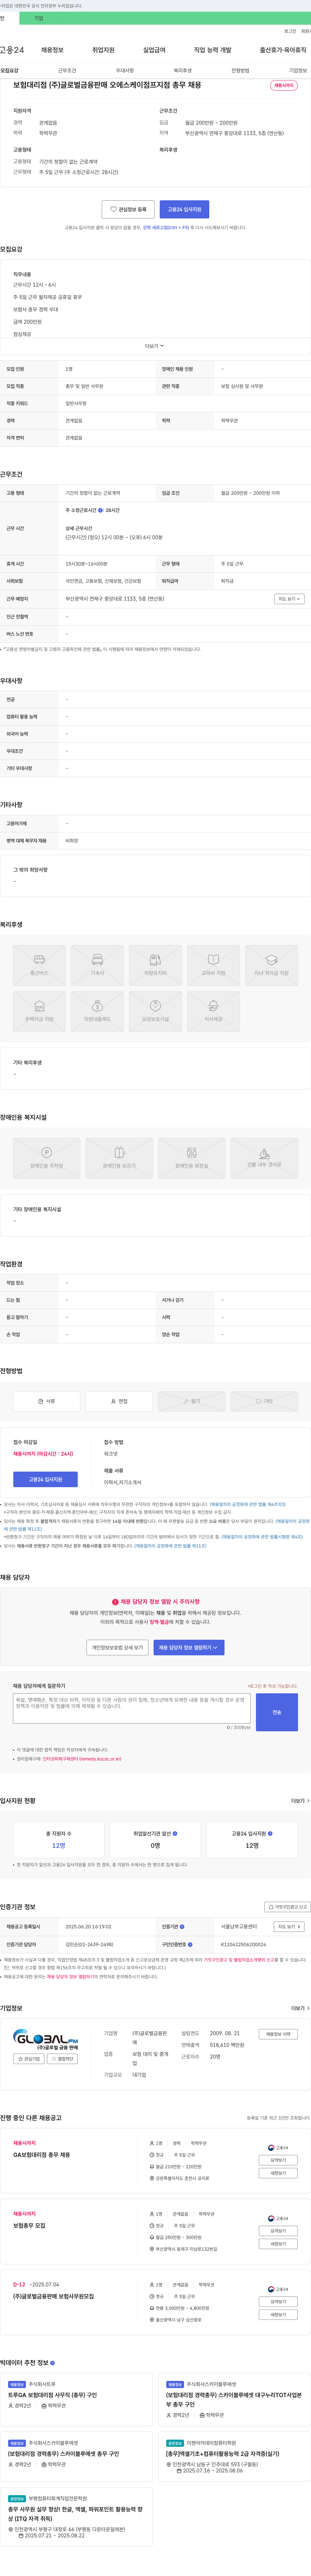Open the 출산휴가·육아휴직 menu

click(x=283, y=50)
